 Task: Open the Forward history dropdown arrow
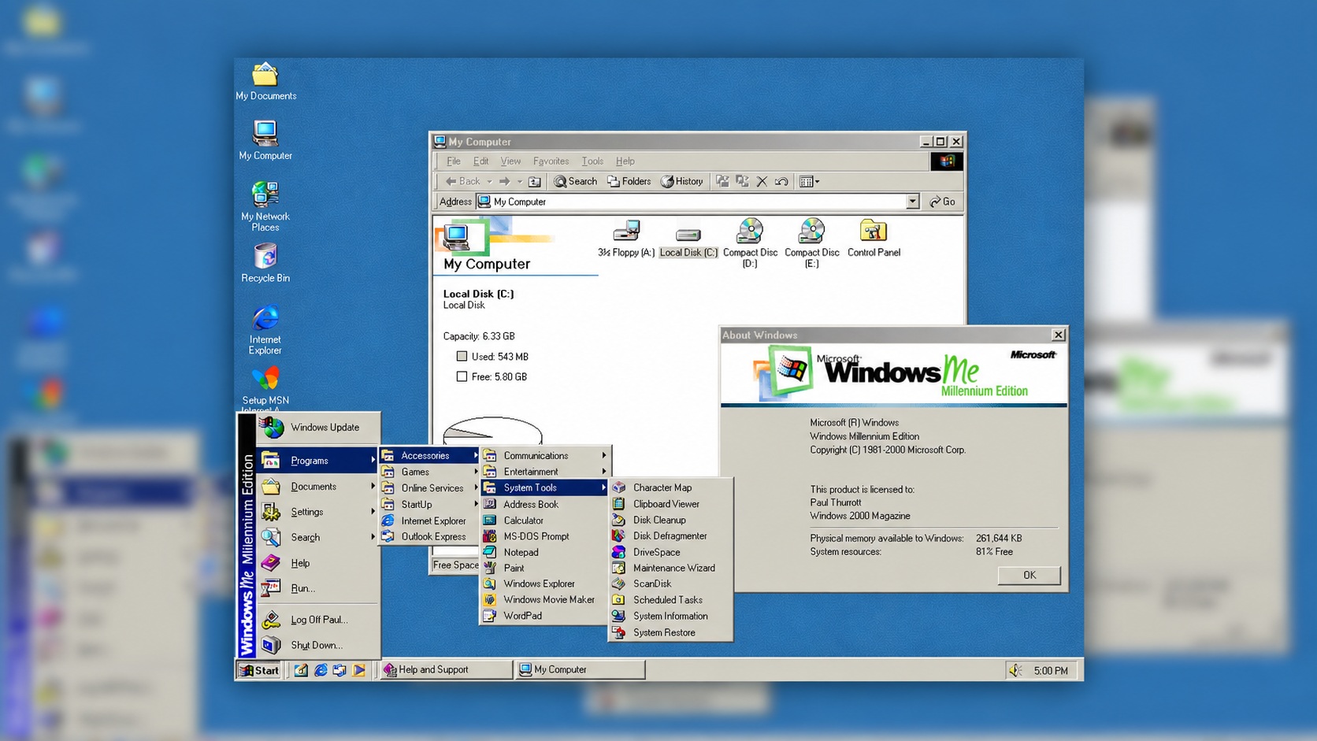(519, 182)
